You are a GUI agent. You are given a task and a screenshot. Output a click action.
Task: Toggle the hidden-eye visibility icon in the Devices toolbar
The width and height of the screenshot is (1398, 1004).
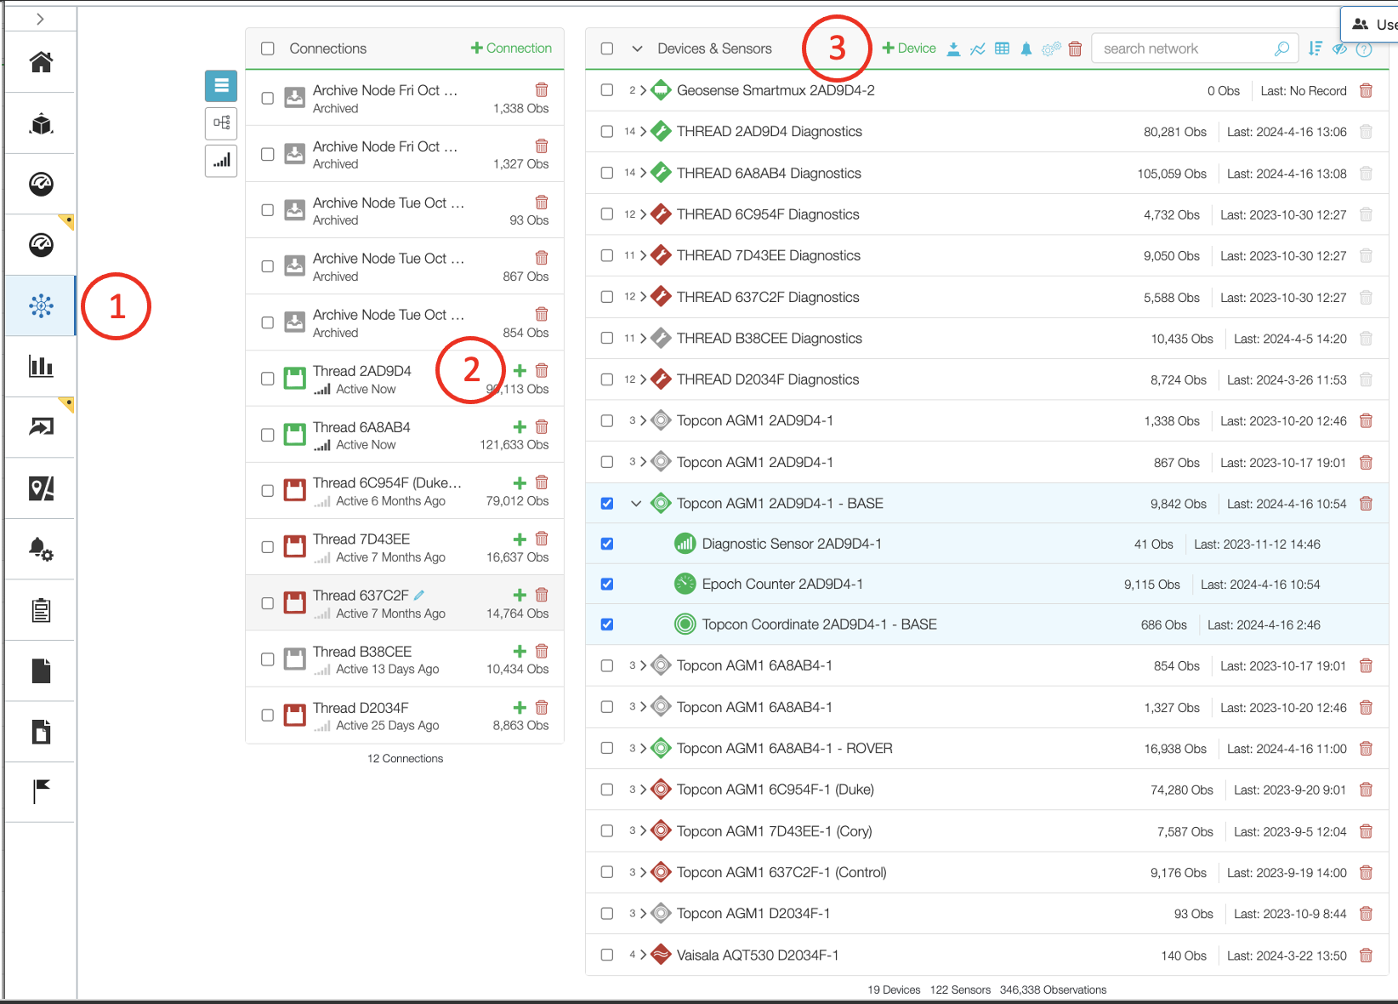tap(1339, 49)
